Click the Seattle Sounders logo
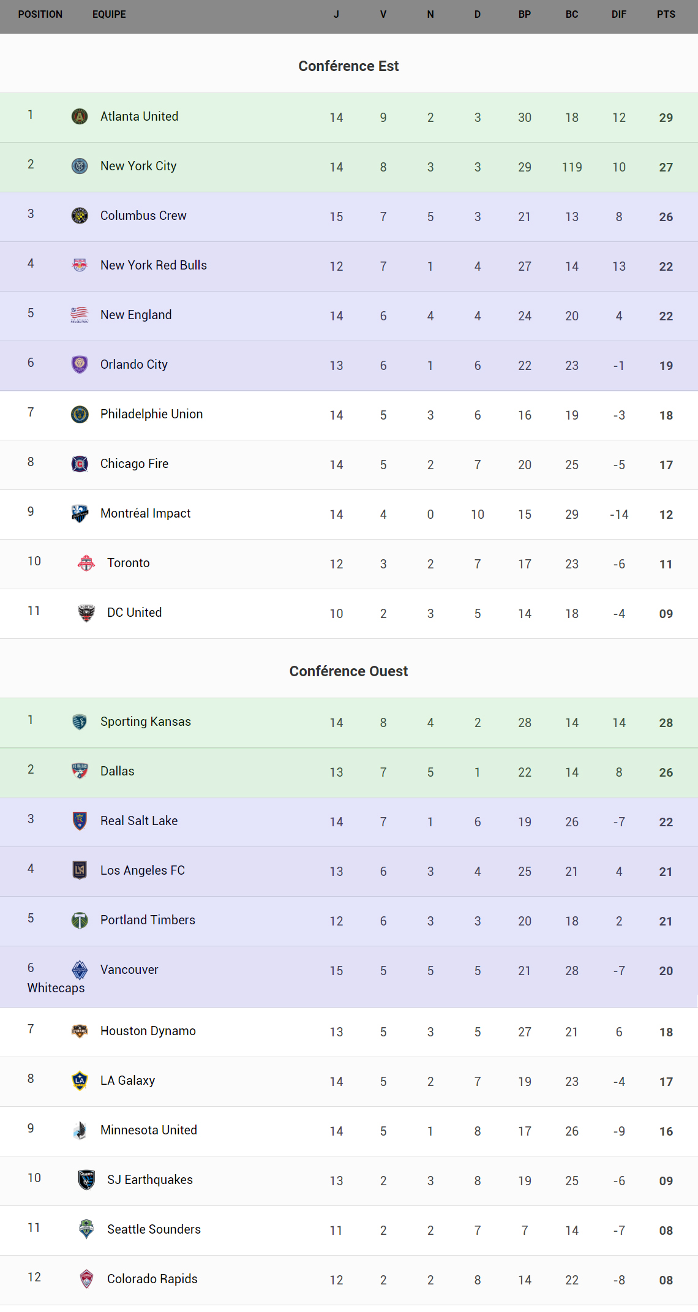Screen dimensions: 698x1312 (x=86, y=1229)
